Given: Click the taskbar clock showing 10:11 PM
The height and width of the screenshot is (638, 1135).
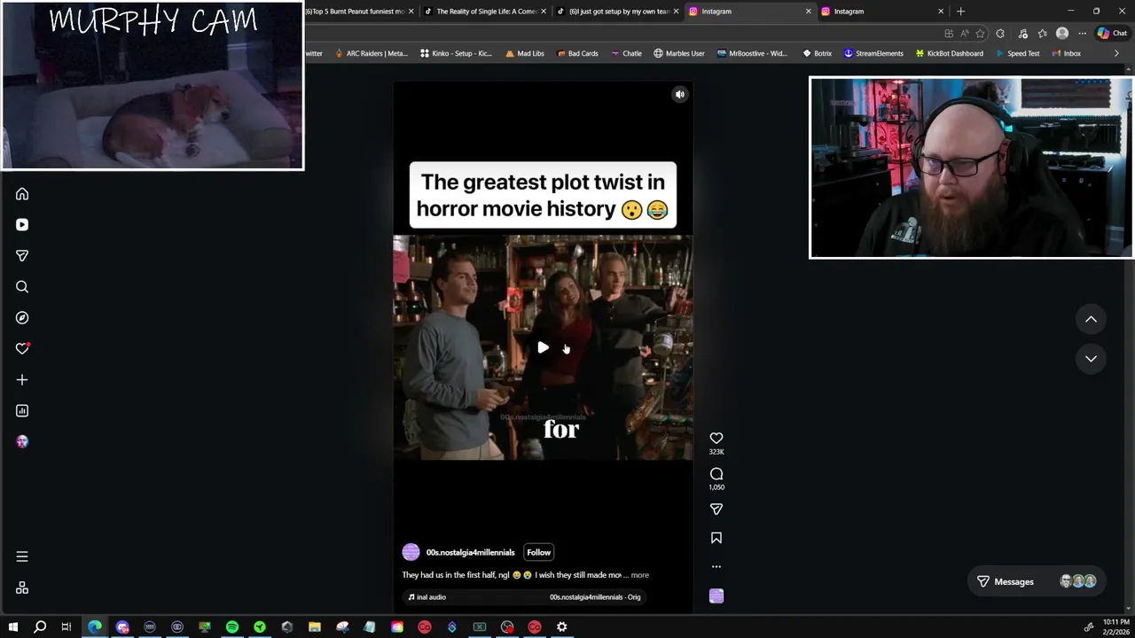Looking at the screenshot, I should 1115,627.
